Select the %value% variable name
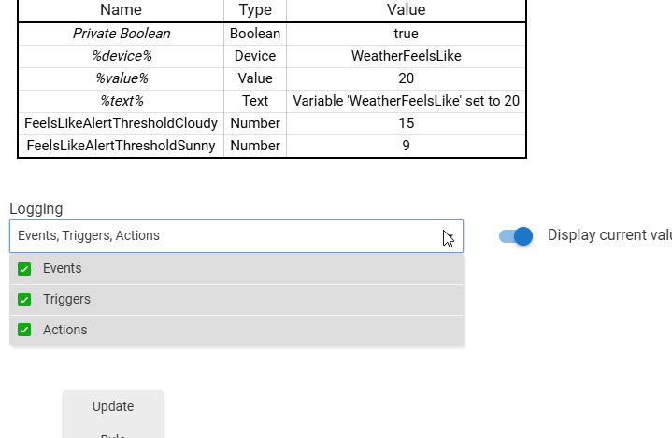 [122, 78]
